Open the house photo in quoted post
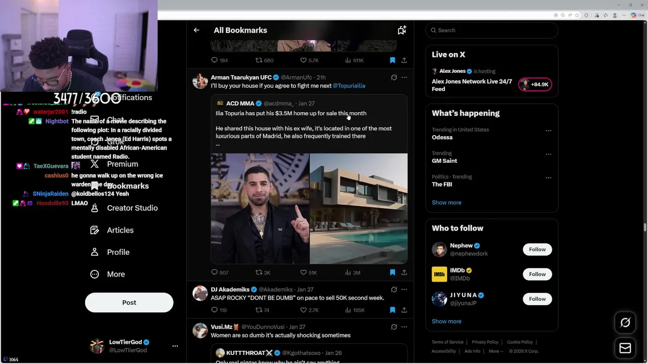Viewport: 648px width, 364px height. pos(358,209)
